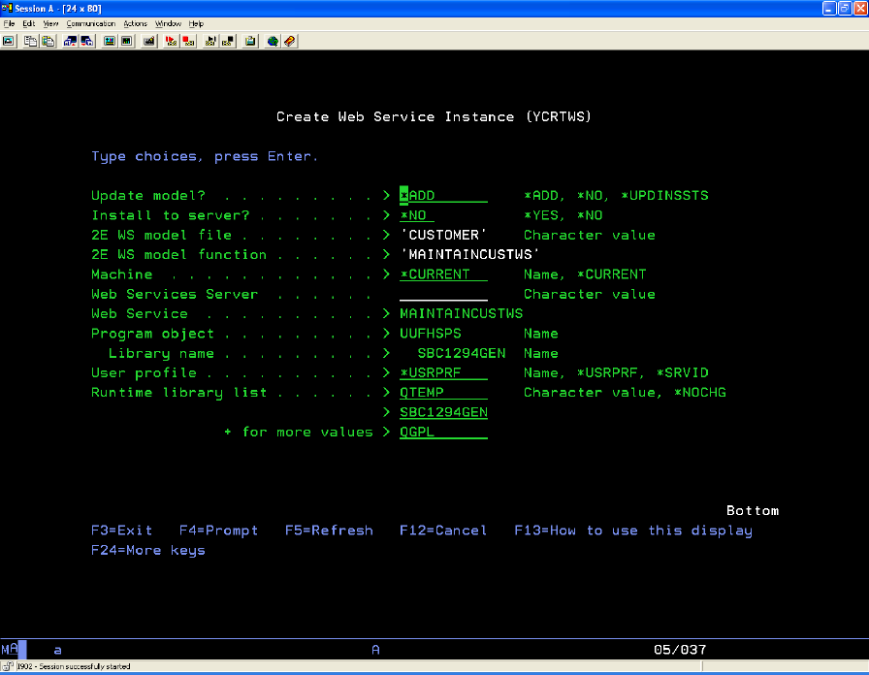Open the Help menu

(x=196, y=24)
